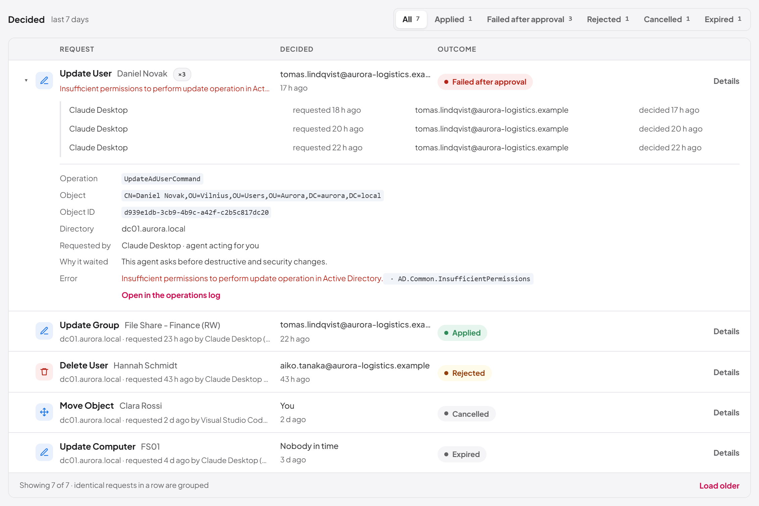
Task: Click the AD.Common.InsufficientPermissions error code
Action: [x=458, y=279]
